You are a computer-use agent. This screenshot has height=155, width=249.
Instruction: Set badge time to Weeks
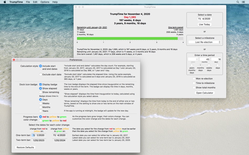pos(40,103)
